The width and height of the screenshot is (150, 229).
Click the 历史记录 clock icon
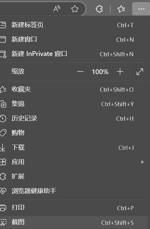click(x=3, y=118)
